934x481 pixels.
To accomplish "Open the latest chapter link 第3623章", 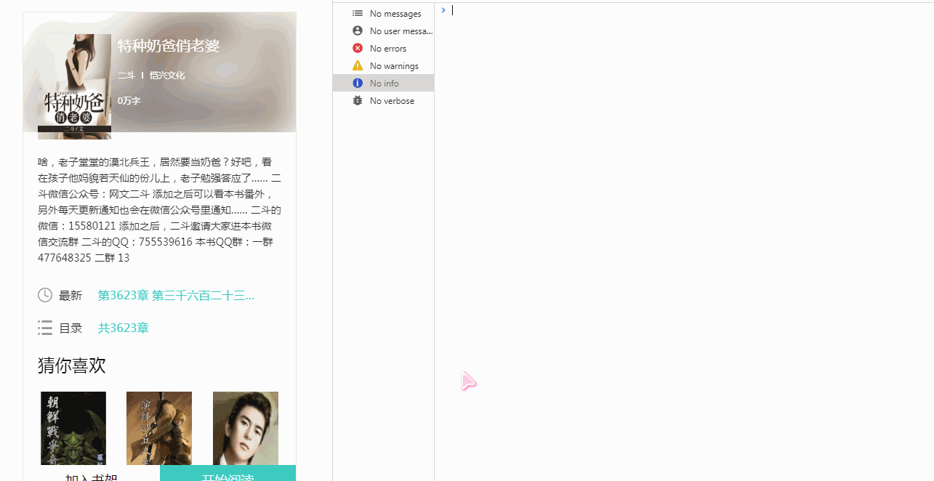I will 176,295.
